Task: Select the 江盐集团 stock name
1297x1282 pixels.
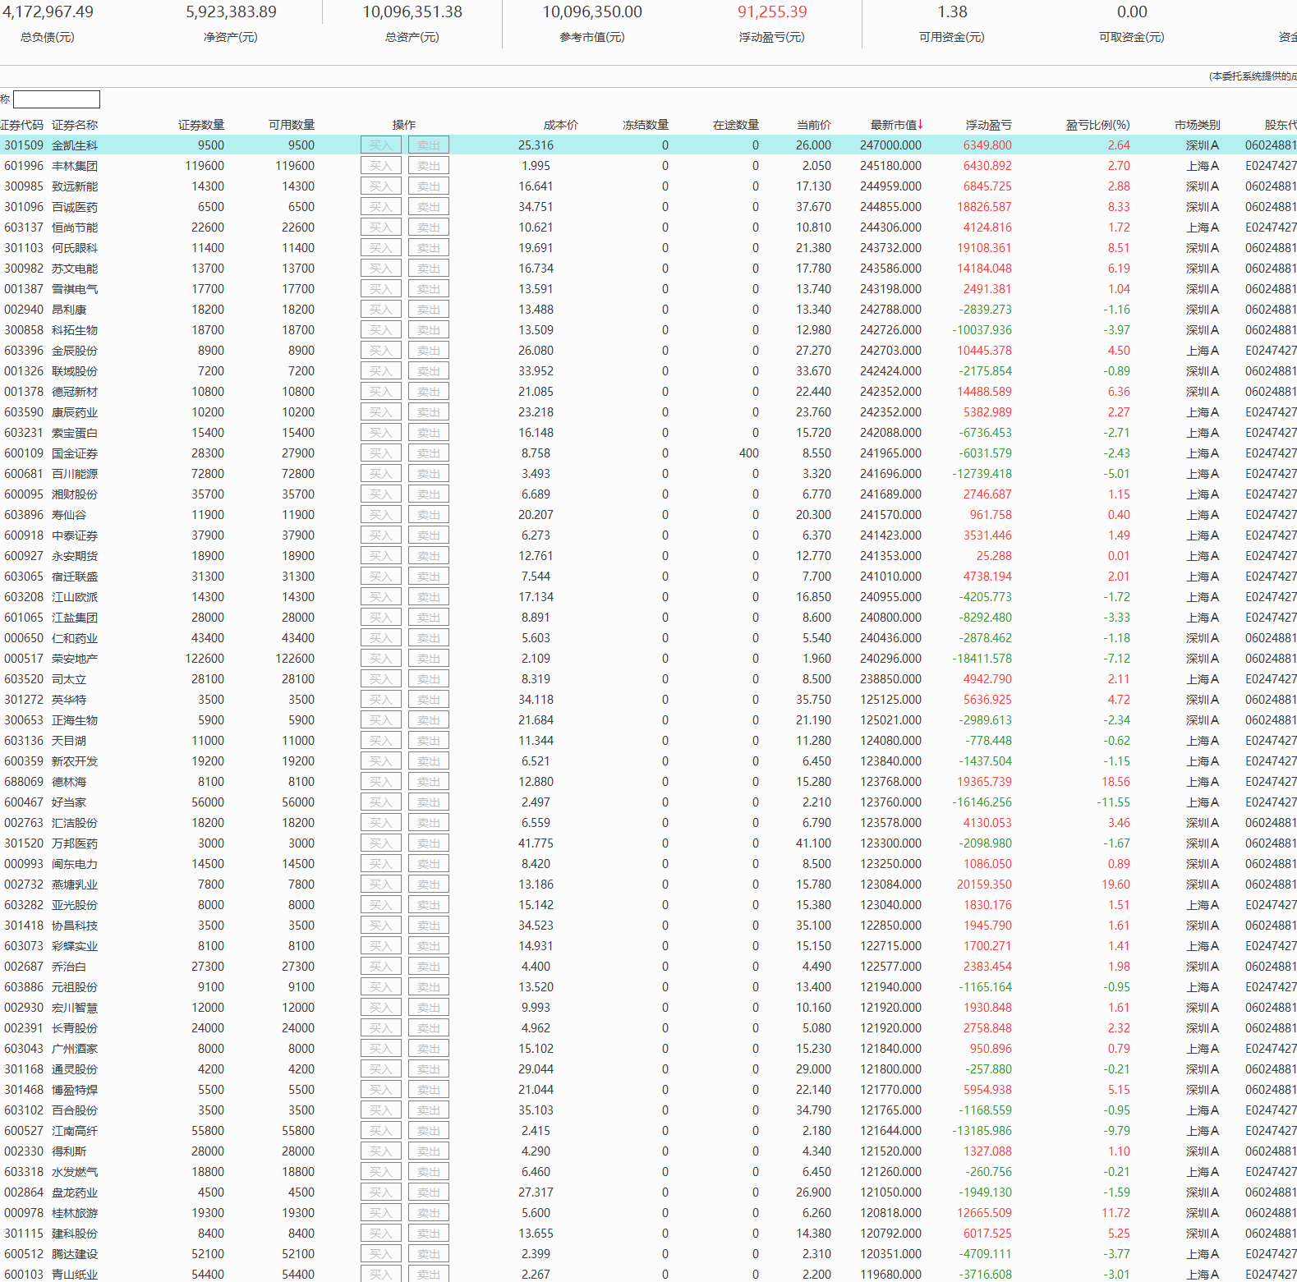Action: pyautogui.click(x=75, y=618)
